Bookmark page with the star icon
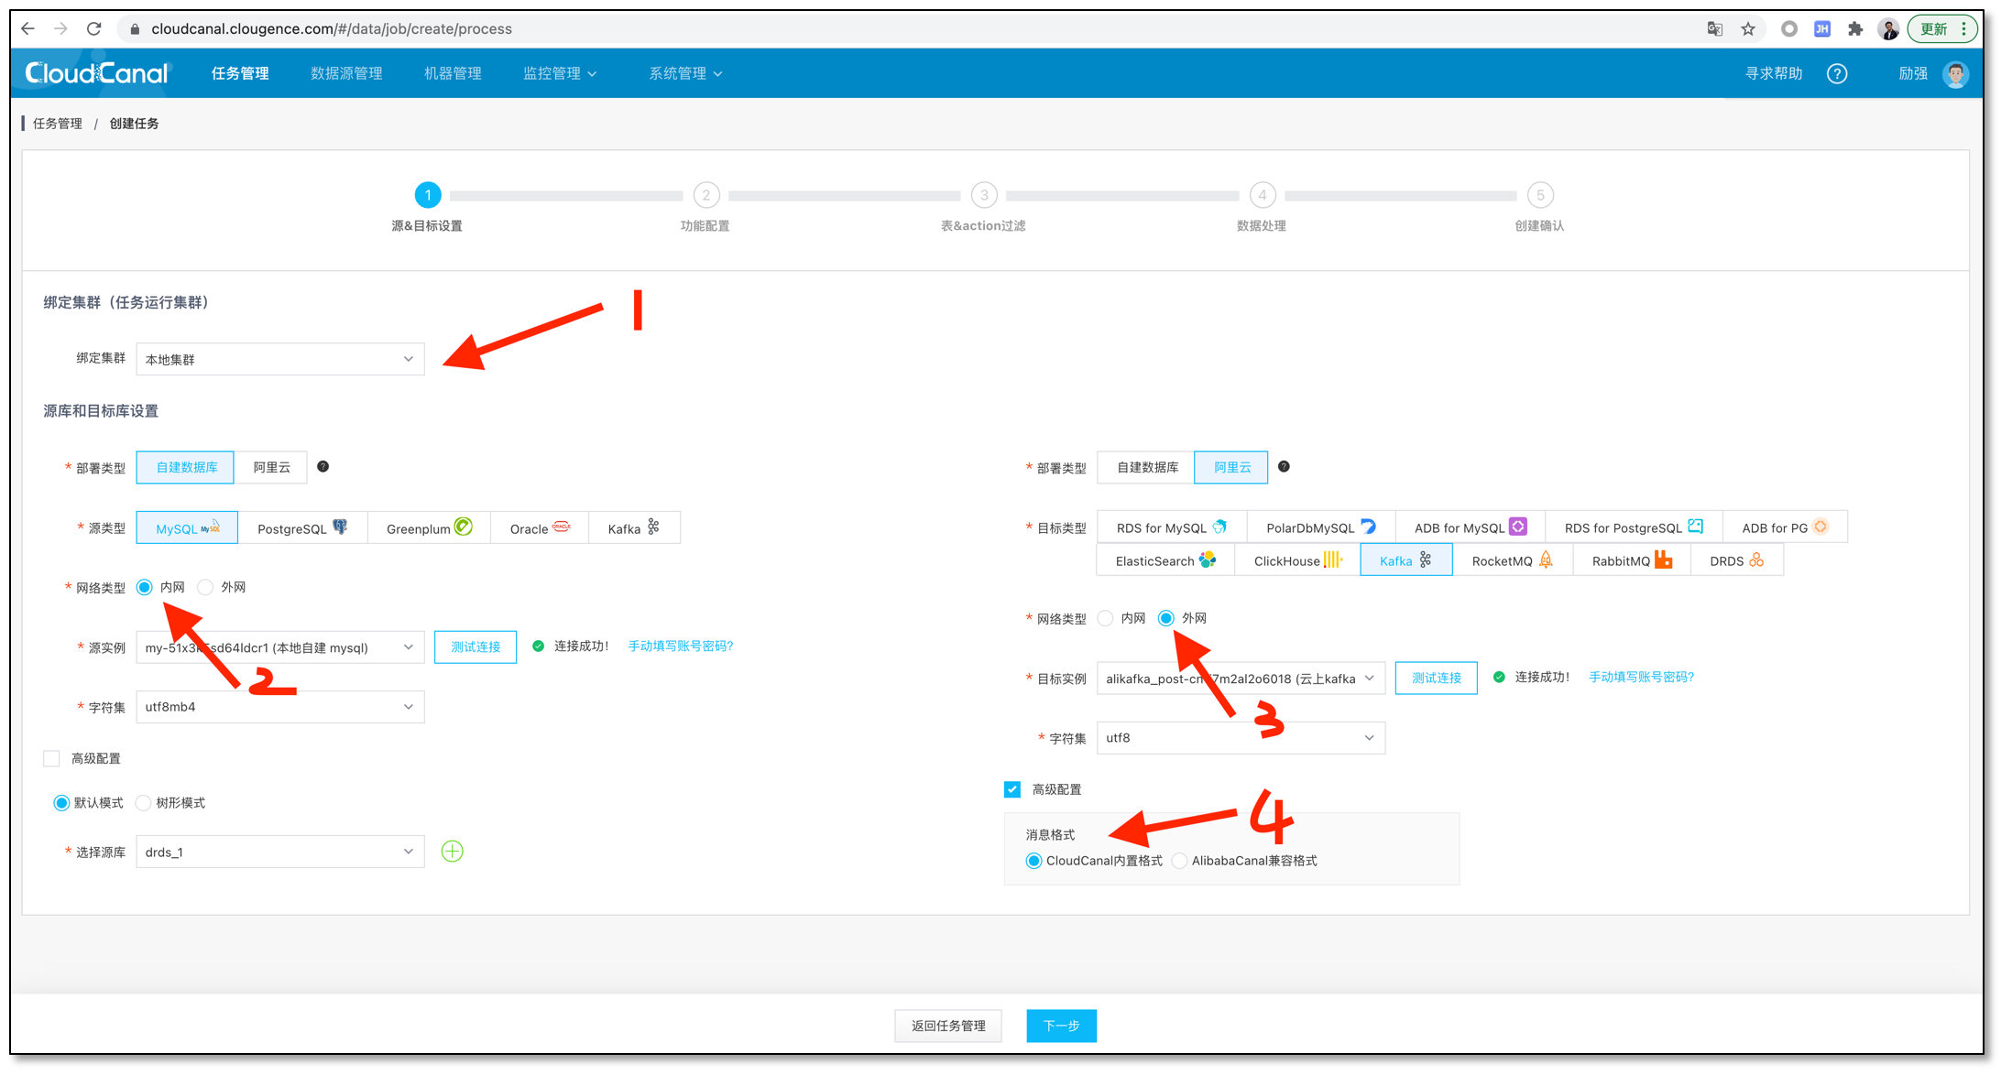The width and height of the screenshot is (2012, 1086). [x=1748, y=29]
